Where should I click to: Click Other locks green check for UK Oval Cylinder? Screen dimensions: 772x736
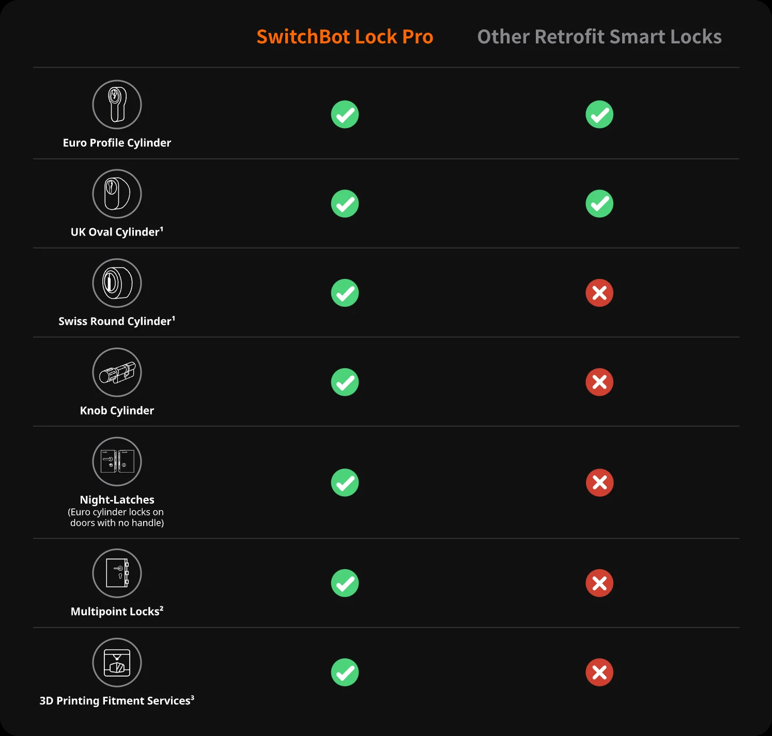(x=599, y=204)
